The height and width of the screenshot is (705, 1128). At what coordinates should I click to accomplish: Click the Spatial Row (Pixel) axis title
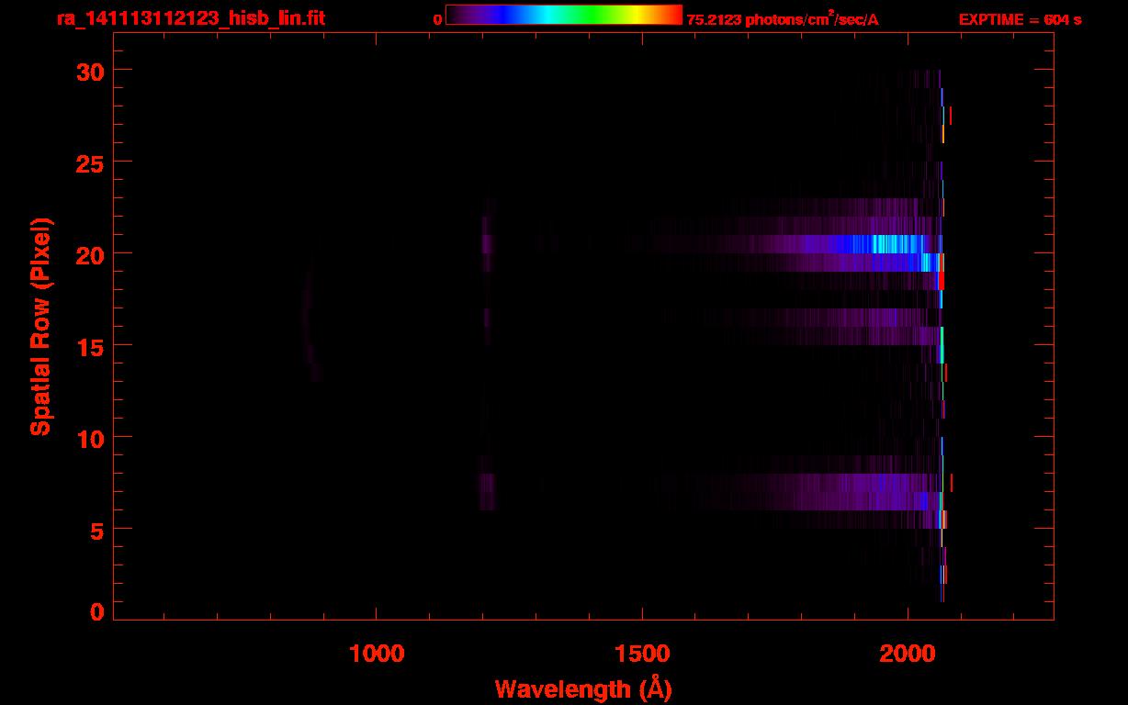coord(41,326)
